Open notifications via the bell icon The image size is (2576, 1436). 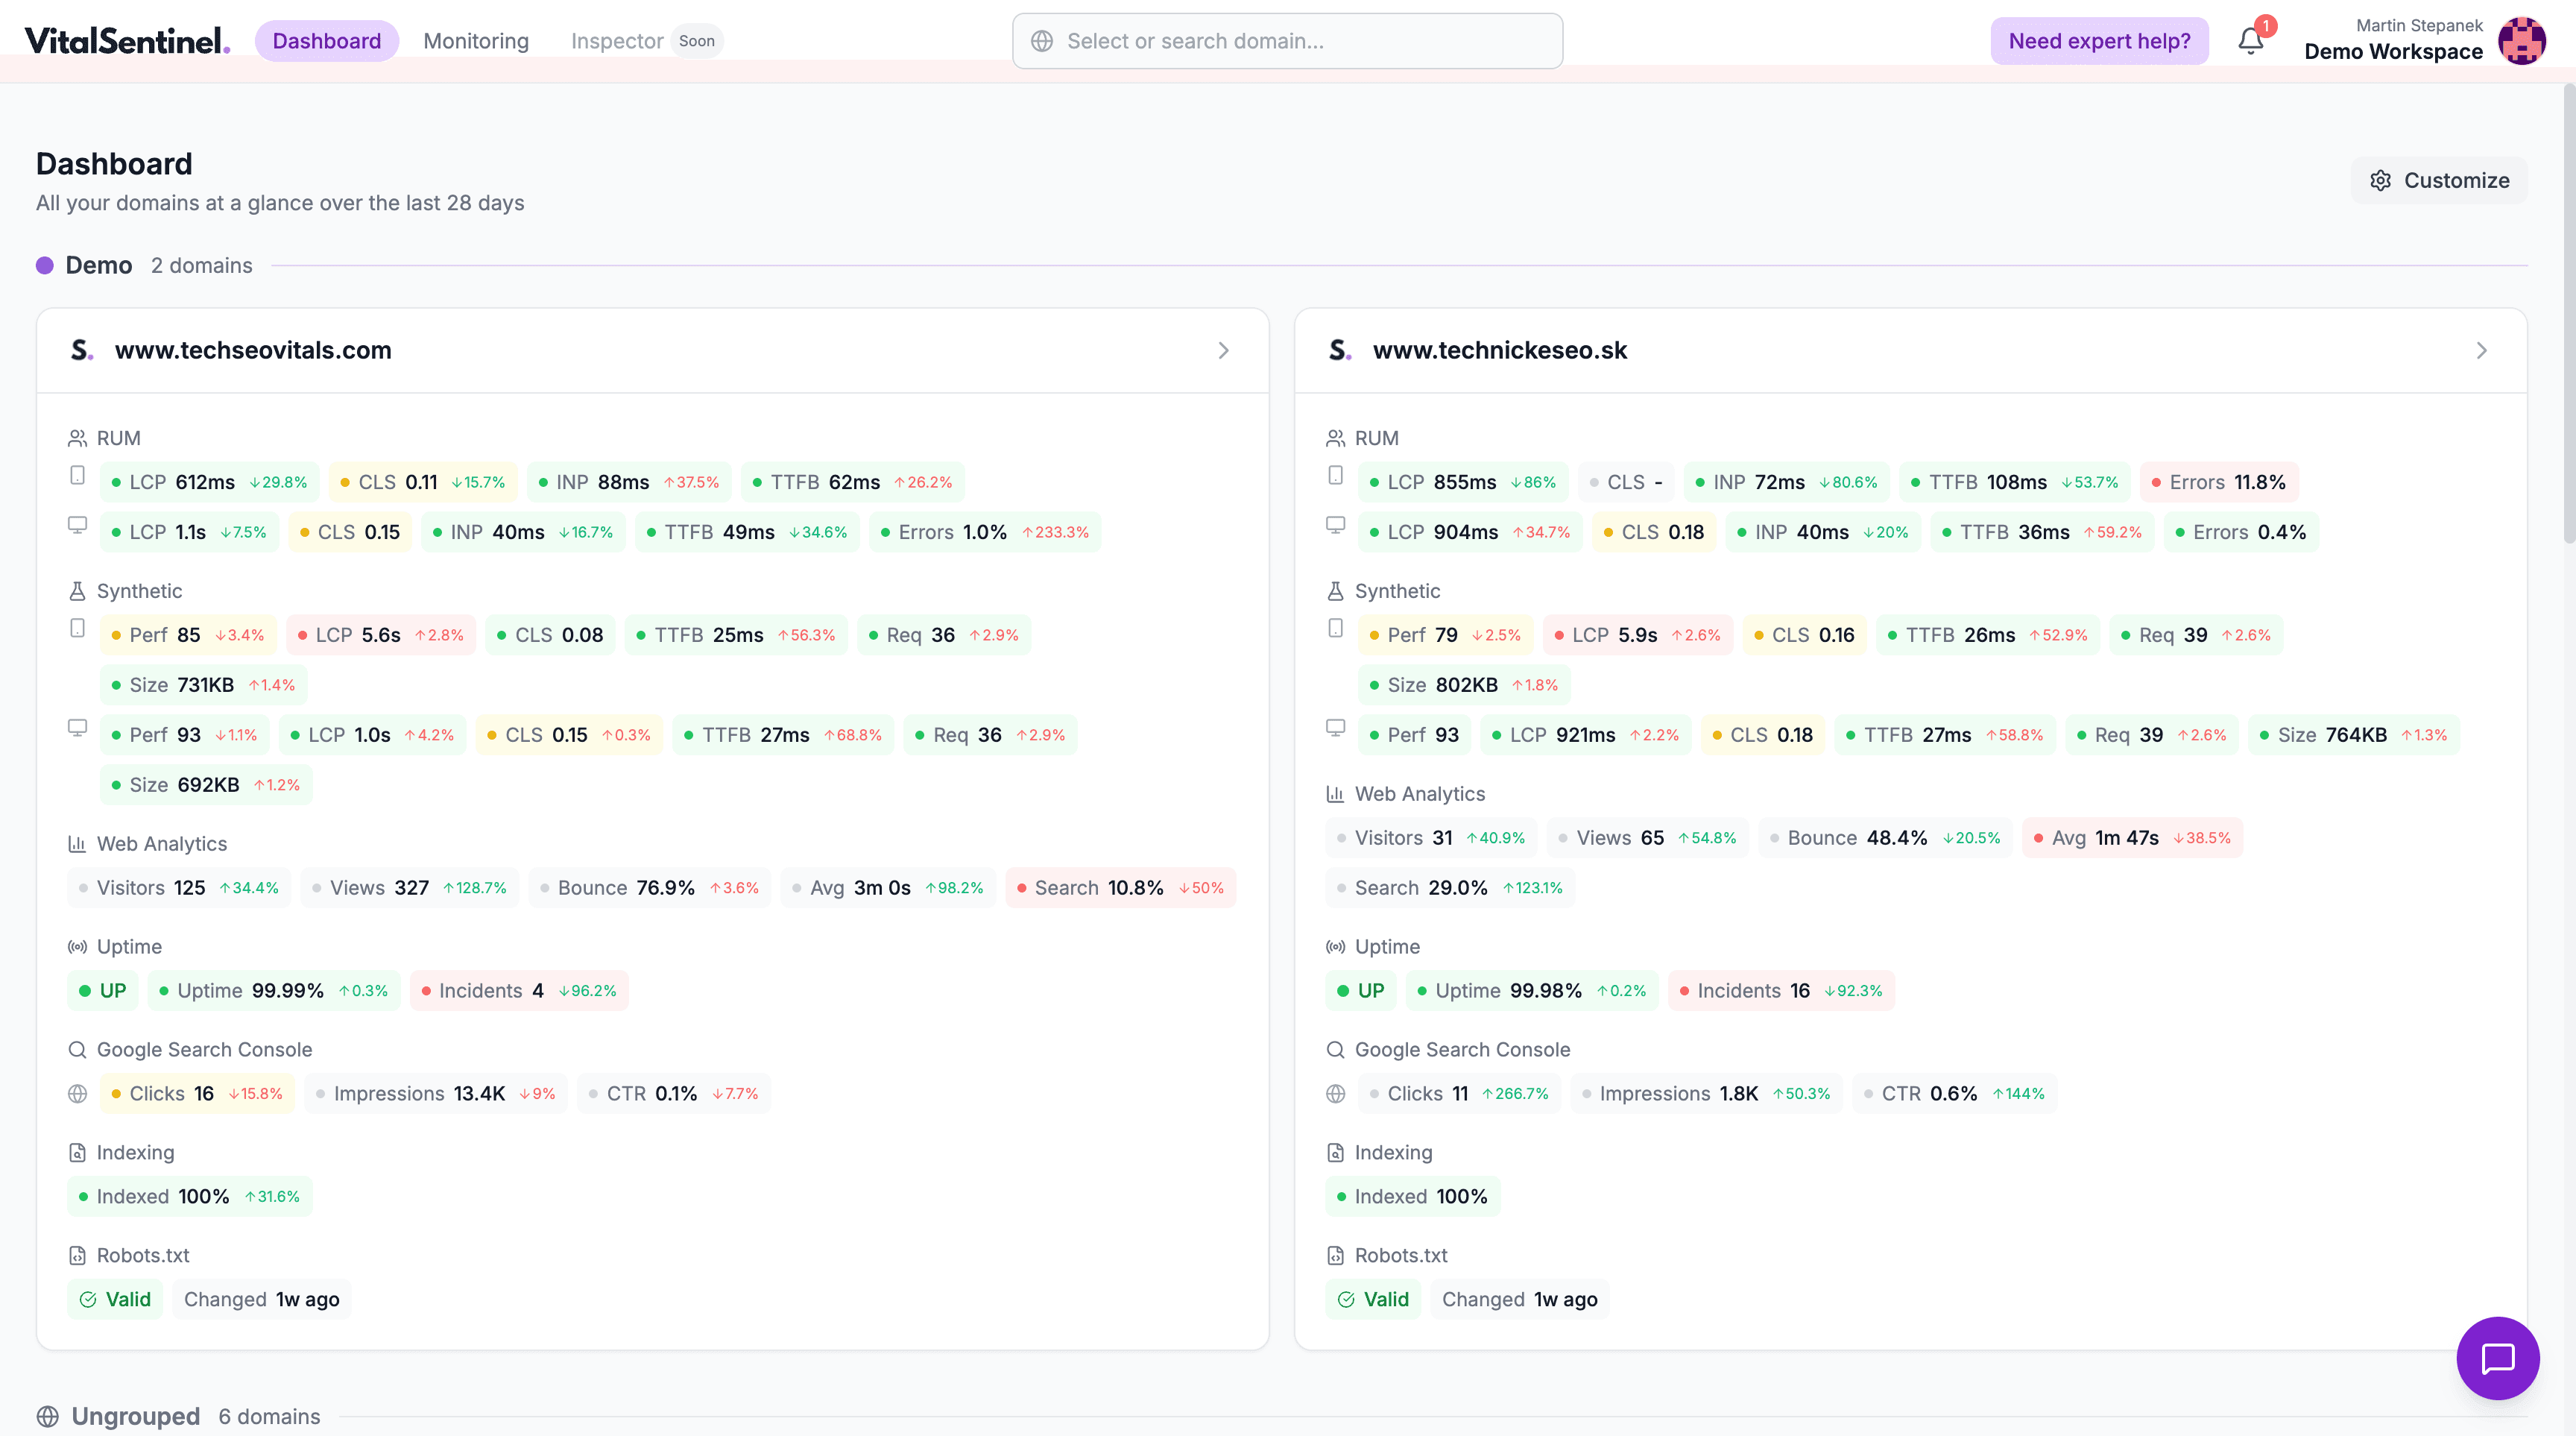point(2251,41)
